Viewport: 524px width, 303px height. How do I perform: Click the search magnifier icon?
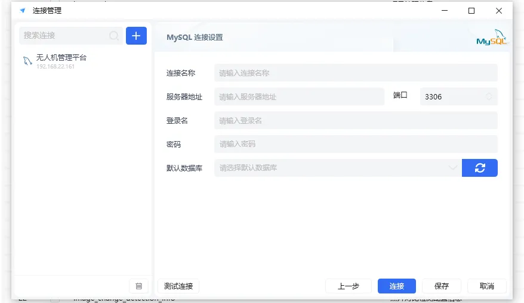[x=114, y=36]
